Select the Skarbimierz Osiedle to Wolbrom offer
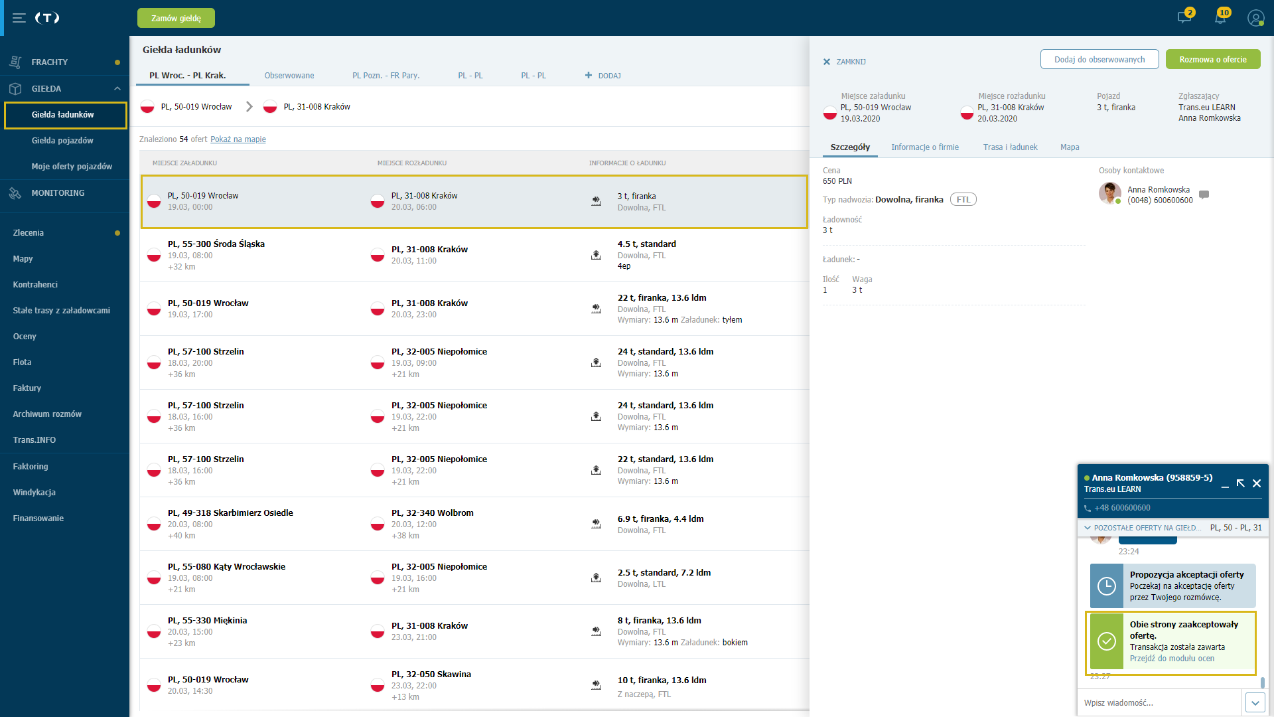 click(x=474, y=524)
